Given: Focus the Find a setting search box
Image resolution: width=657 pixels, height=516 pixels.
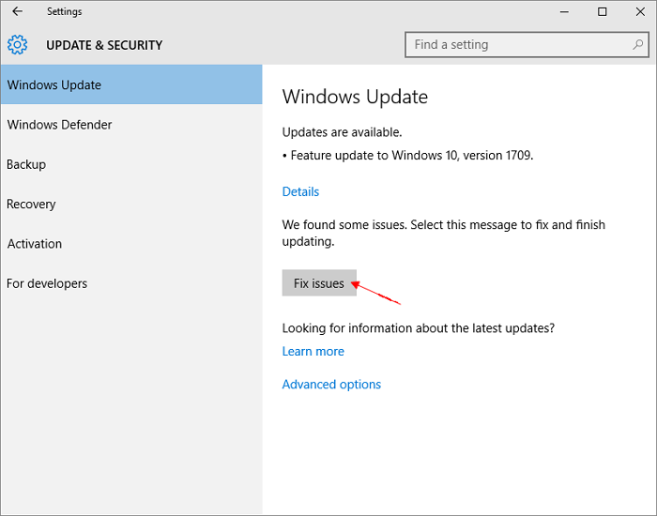Looking at the screenshot, I should (516, 44).
